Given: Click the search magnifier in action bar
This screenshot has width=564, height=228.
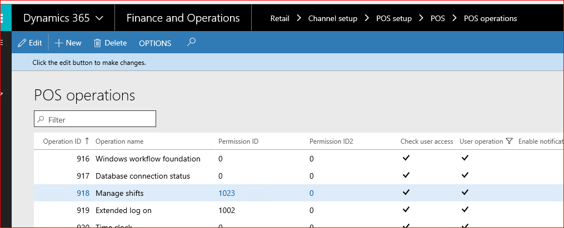Looking at the screenshot, I should tap(191, 42).
